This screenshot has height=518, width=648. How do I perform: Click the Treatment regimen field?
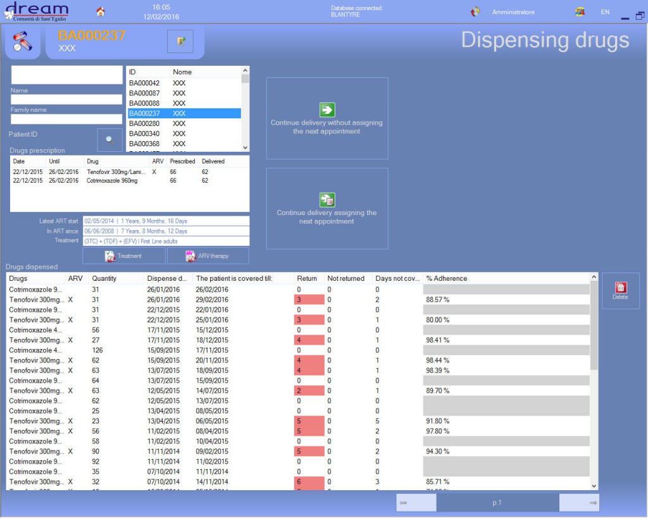point(166,241)
